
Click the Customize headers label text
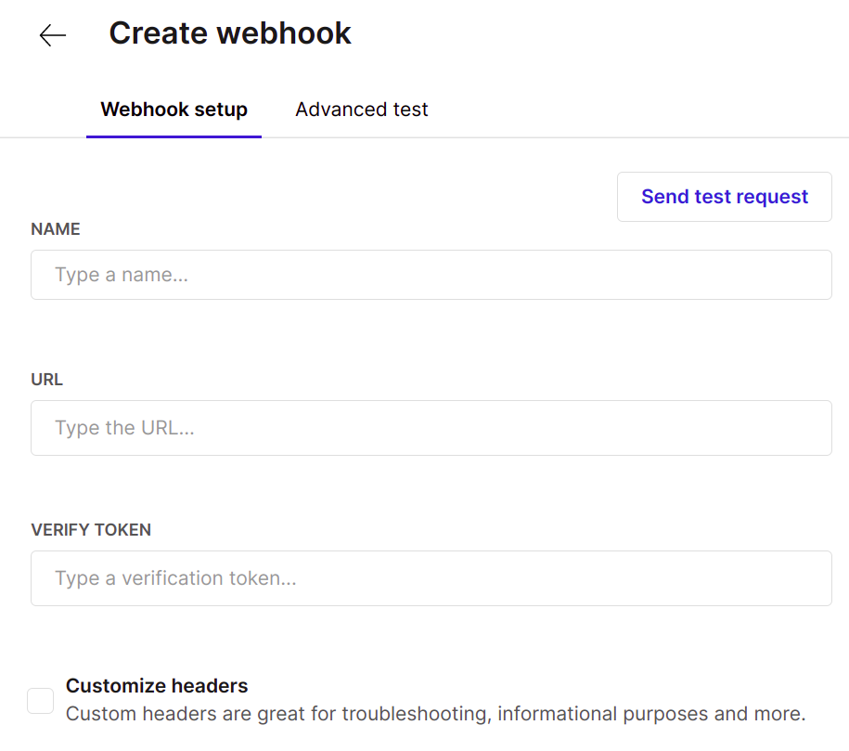[157, 686]
